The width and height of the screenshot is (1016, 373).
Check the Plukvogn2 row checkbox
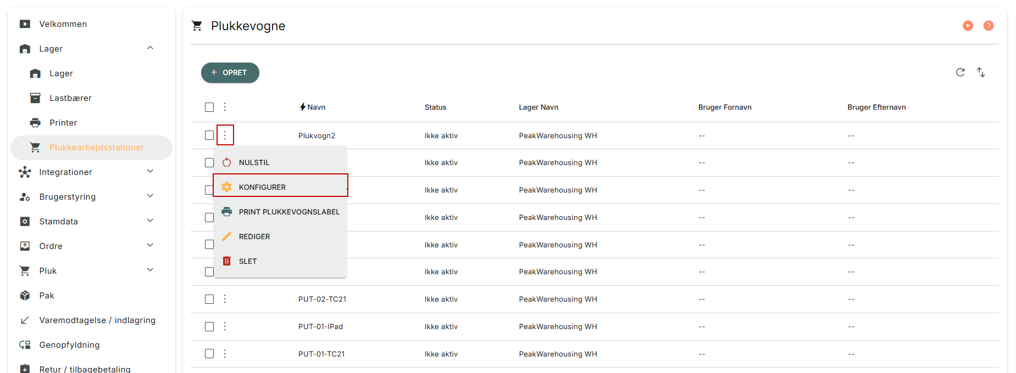tap(209, 135)
